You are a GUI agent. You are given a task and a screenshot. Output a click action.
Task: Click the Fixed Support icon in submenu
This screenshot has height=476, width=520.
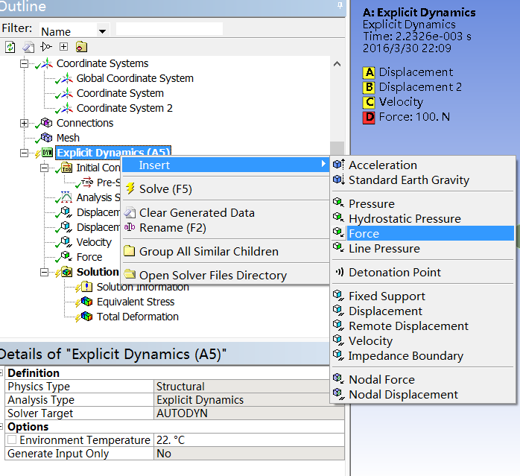[x=339, y=296]
